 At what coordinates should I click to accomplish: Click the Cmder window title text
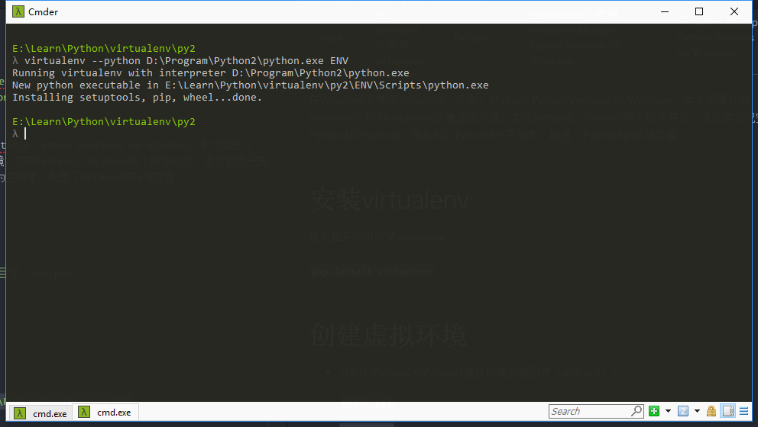(43, 12)
